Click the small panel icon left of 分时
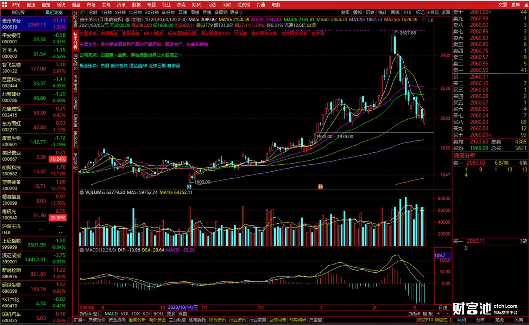Screen dimensions: 529x325 pyautogui.click(x=83, y=13)
